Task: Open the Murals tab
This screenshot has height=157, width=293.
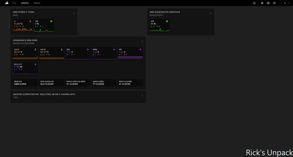Action: [37, 3]
